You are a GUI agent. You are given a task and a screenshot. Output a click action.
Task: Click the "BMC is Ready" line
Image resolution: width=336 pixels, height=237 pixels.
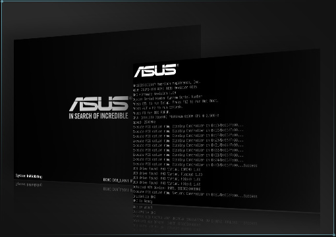[143, 201]
